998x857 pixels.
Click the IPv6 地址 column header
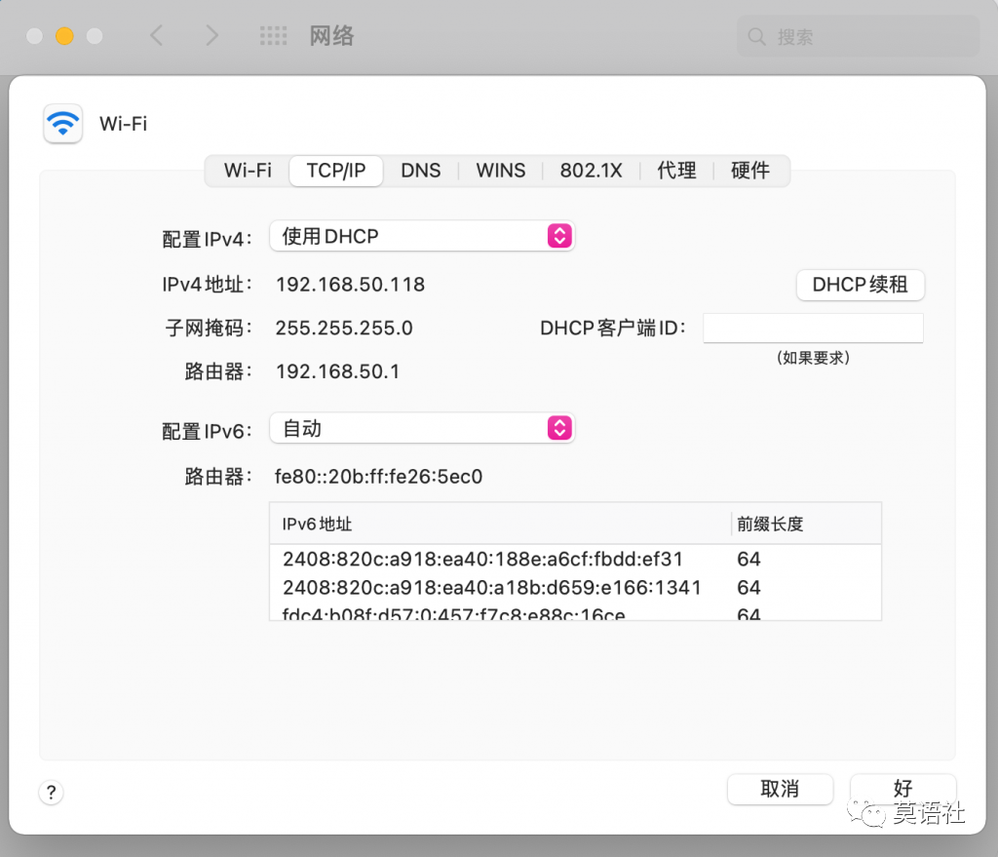coord(500,524)
